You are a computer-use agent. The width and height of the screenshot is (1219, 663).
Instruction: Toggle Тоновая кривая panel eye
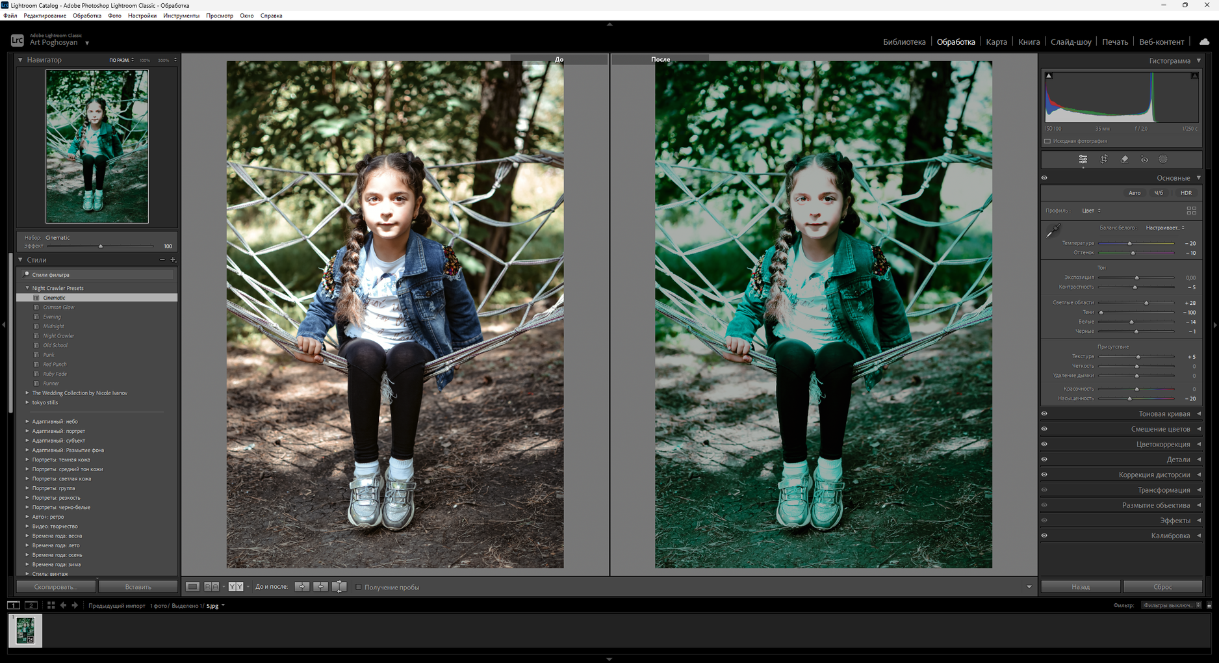pyautogui.click(x=1044, y=414)
